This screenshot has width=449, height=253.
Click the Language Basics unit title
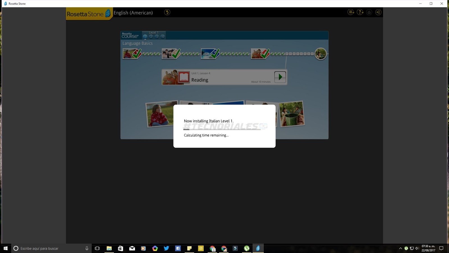click(138, 43)
